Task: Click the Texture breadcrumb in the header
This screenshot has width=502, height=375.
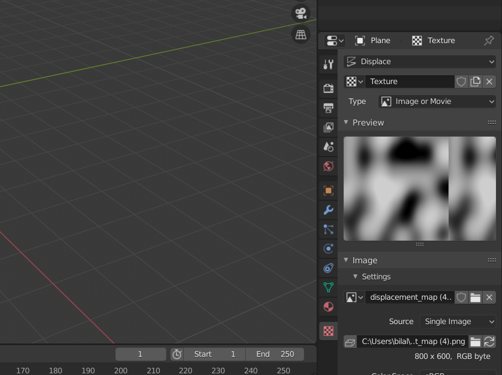Action: [442, 40]
